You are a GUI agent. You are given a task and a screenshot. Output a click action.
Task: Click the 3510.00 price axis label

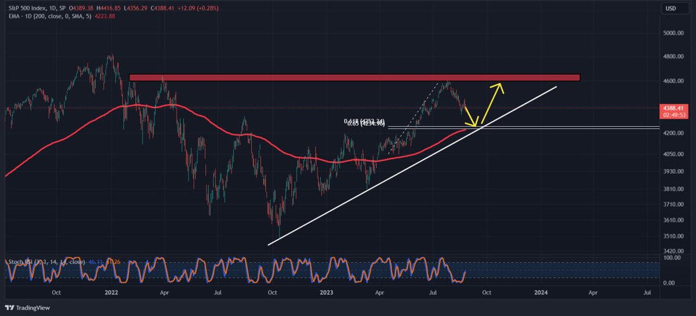click(675, 236)
